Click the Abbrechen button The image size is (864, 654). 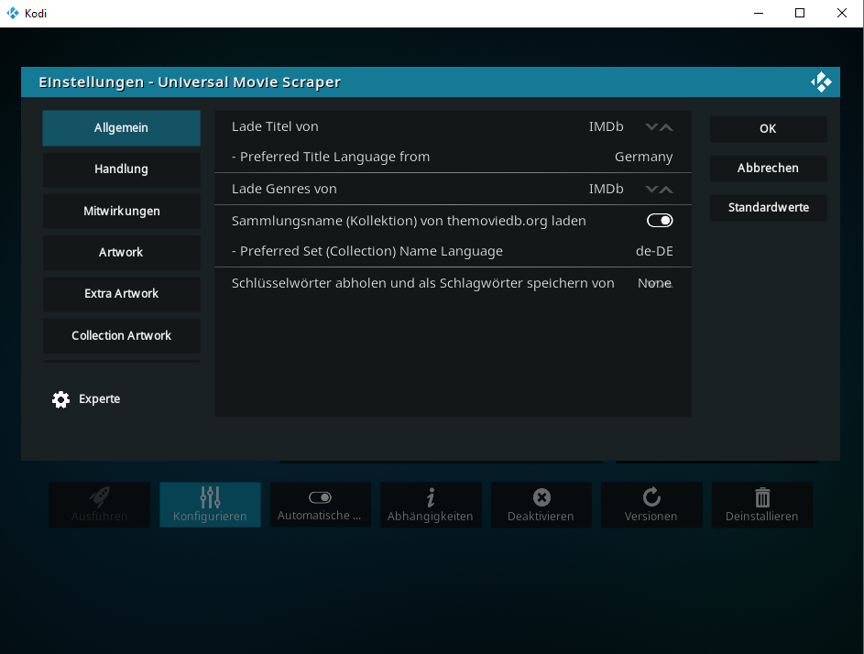(768, 168)
